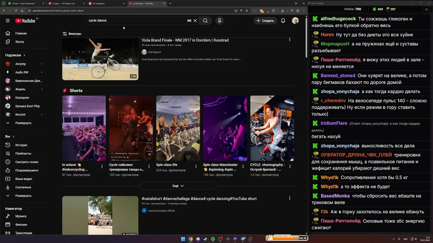Open the #vairalshort cycle dancing video title
This screenshot has width=433, height=243.
tap(199, 199)
